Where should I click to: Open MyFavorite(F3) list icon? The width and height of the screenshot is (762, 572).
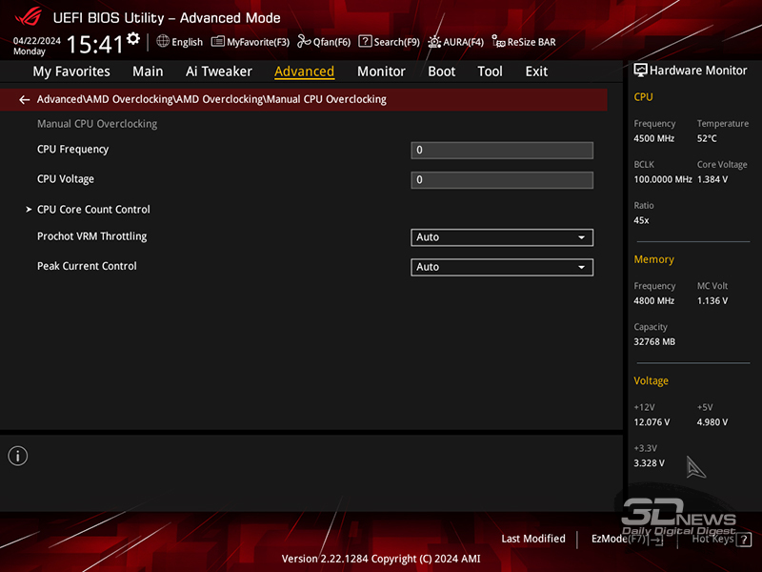click(218, 41)
